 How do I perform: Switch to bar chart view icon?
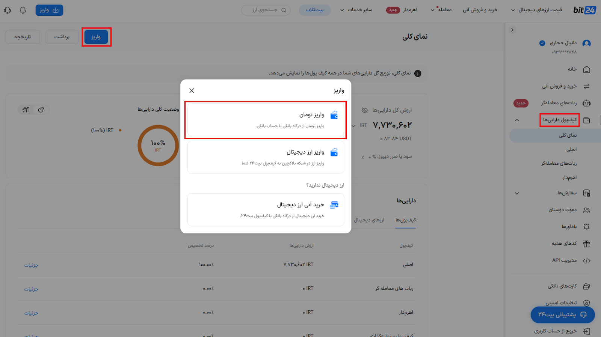pos(26,110)
